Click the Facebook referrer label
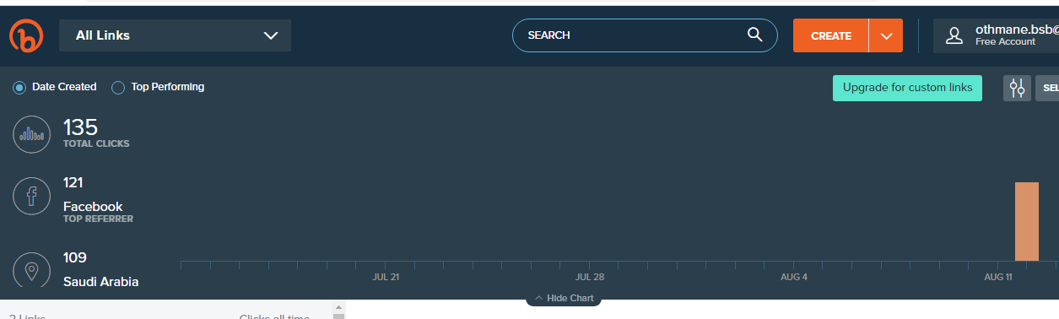This screenshot has width=1059, height=319. coord(93,207)
